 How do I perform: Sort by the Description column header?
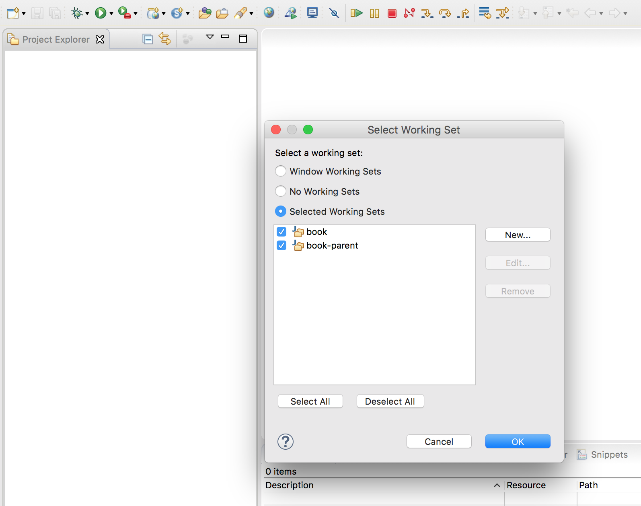click(x=384, y=485)
